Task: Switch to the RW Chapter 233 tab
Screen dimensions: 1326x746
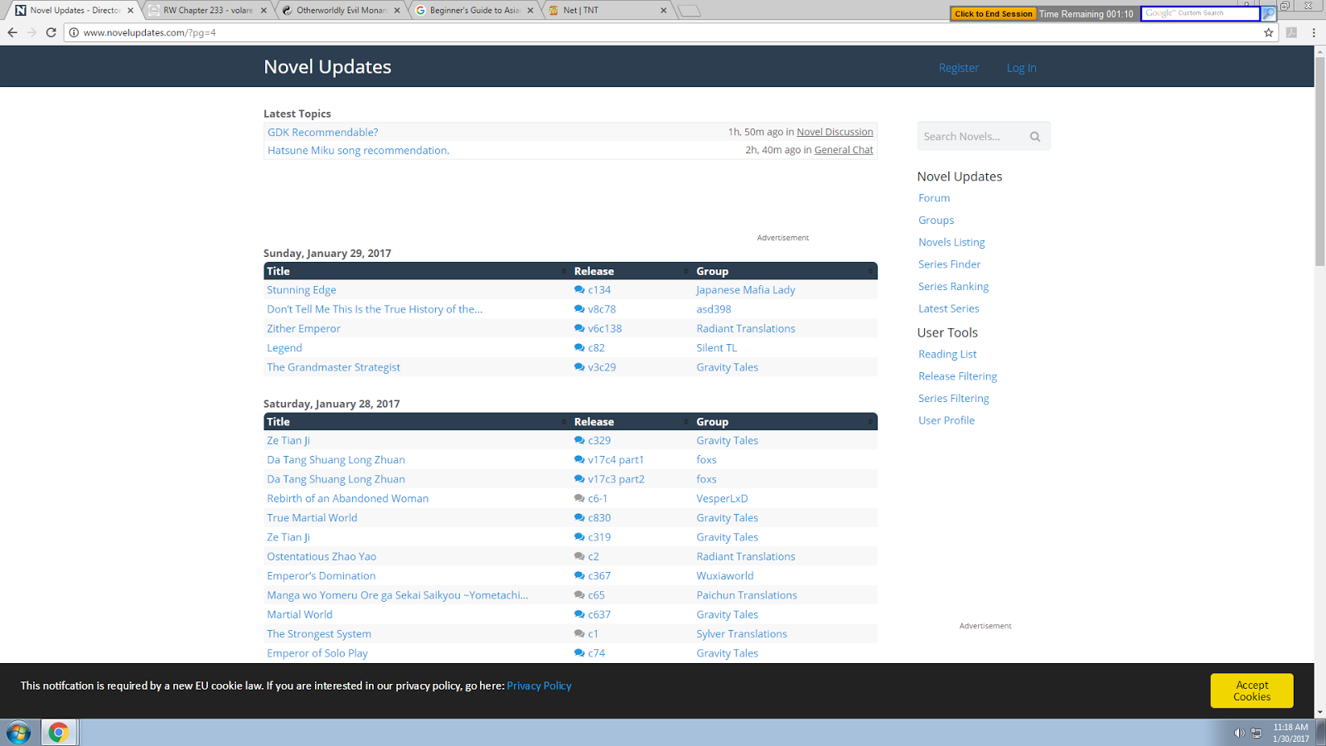Action: click(x=206, y=11)
